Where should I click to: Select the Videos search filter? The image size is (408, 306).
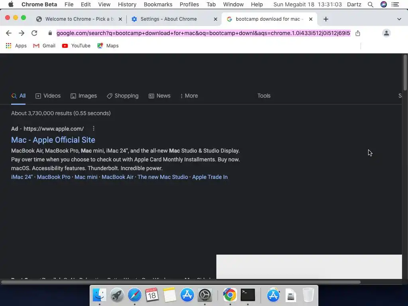pyautogui.click(x=48, y=96)
